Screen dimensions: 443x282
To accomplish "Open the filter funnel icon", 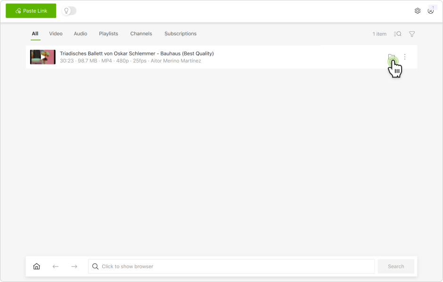I will [412, 34].
